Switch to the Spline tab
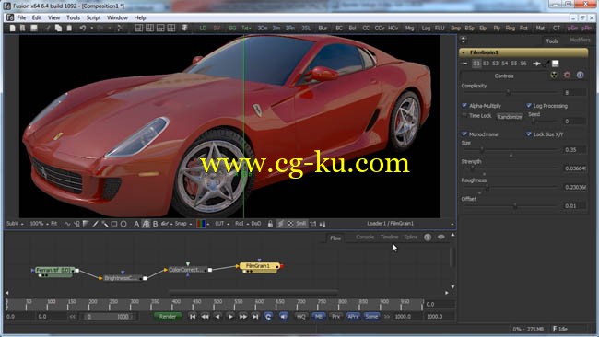Image resolution: width=599 pixels, height=337 pixels. point(411,237)
